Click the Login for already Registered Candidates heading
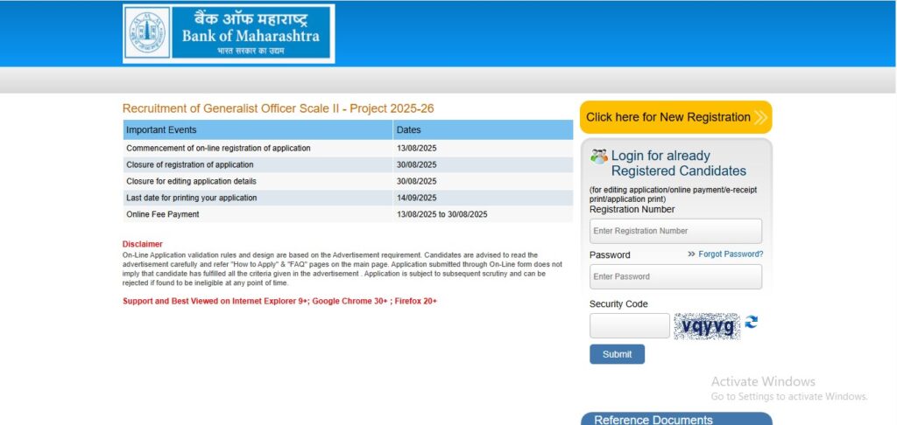This screenshot has height=425, width=897. [678, 164]
